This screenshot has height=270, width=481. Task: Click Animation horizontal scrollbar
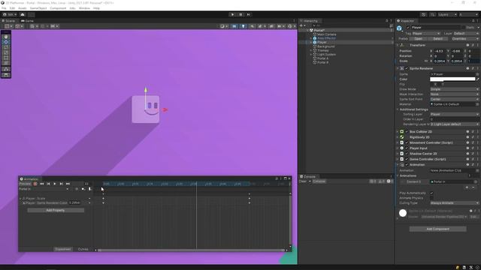point(192,250)
